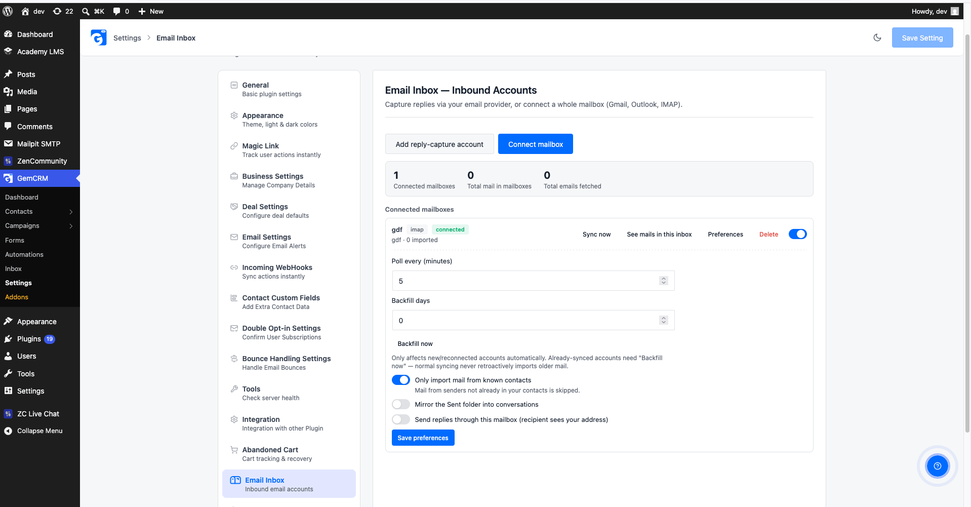Toggle dark mode moon icon
Viewport: 971px width, 507px height.
877,37
